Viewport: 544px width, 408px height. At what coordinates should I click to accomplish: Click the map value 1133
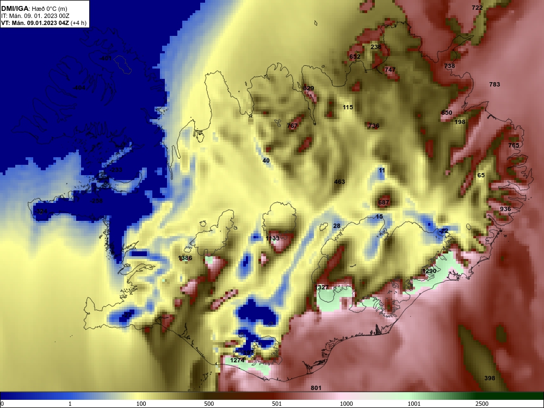(x=273, y=238)
